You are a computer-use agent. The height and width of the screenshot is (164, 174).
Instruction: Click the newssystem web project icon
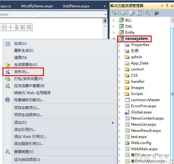pyautogui.click(x=121, y=39)
